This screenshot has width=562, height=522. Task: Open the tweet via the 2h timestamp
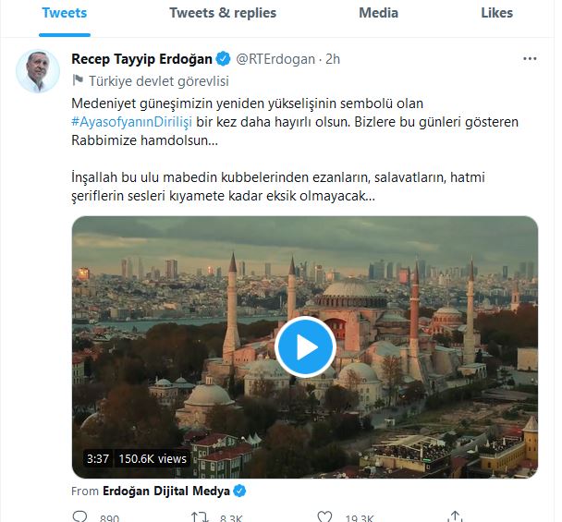(332, 59)
